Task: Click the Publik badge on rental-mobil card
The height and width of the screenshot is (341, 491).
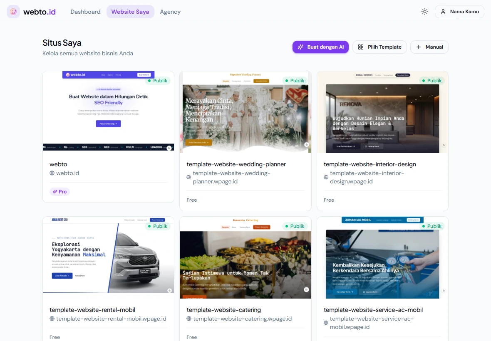Action: [x=158, y=226]
